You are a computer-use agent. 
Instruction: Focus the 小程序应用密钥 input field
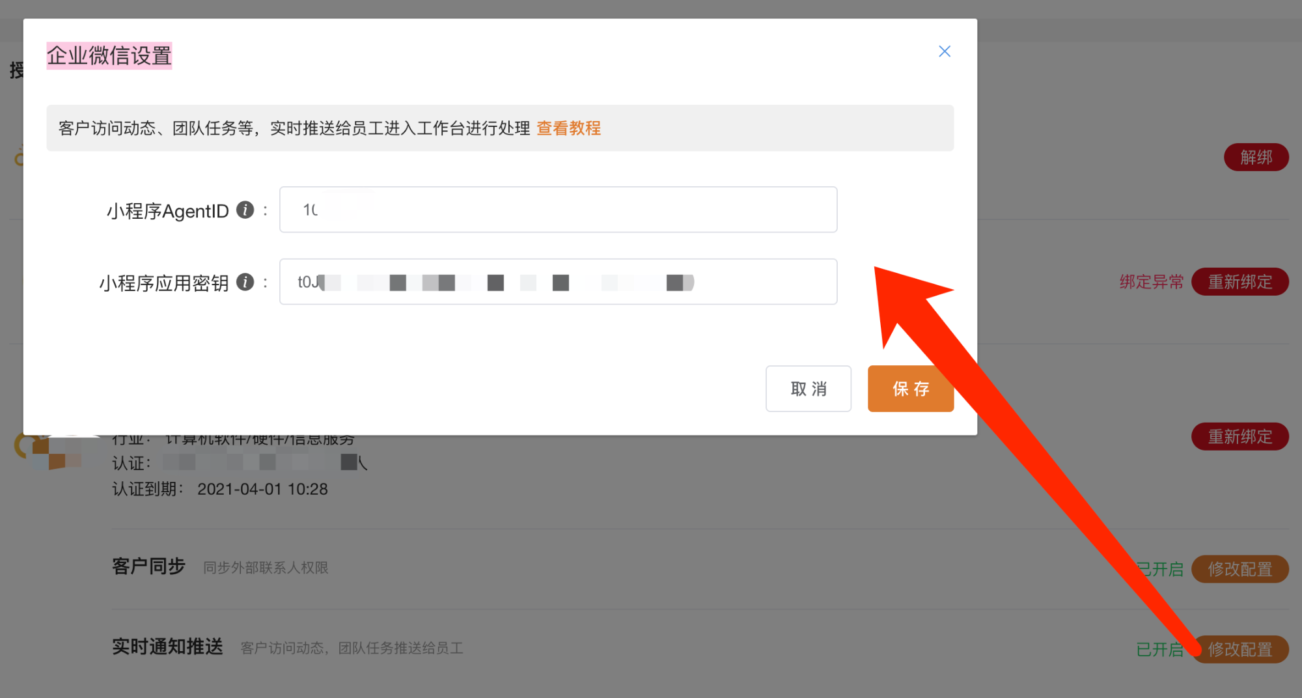click(x=558, y=282)
